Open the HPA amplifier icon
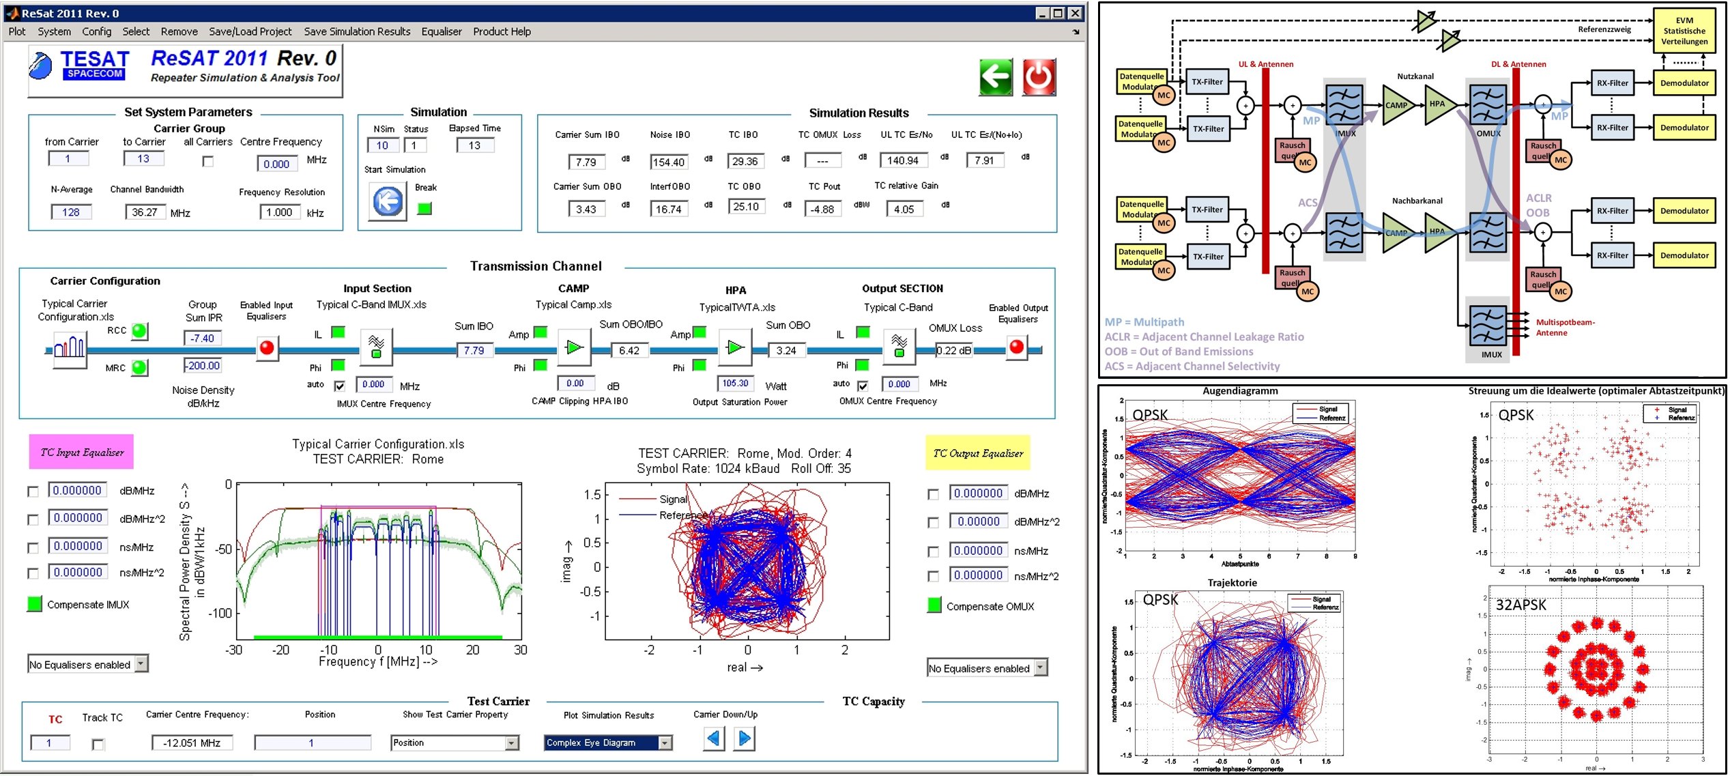 click(x=734, y=347)
